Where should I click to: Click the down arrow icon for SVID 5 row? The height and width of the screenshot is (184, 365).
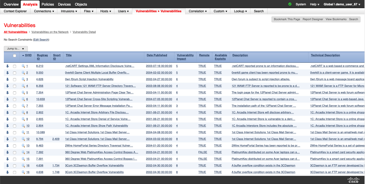tap(7, 93)
